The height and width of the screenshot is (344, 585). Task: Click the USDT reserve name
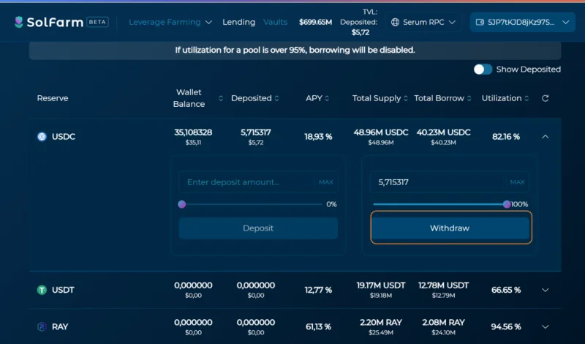tap(63, 290)
